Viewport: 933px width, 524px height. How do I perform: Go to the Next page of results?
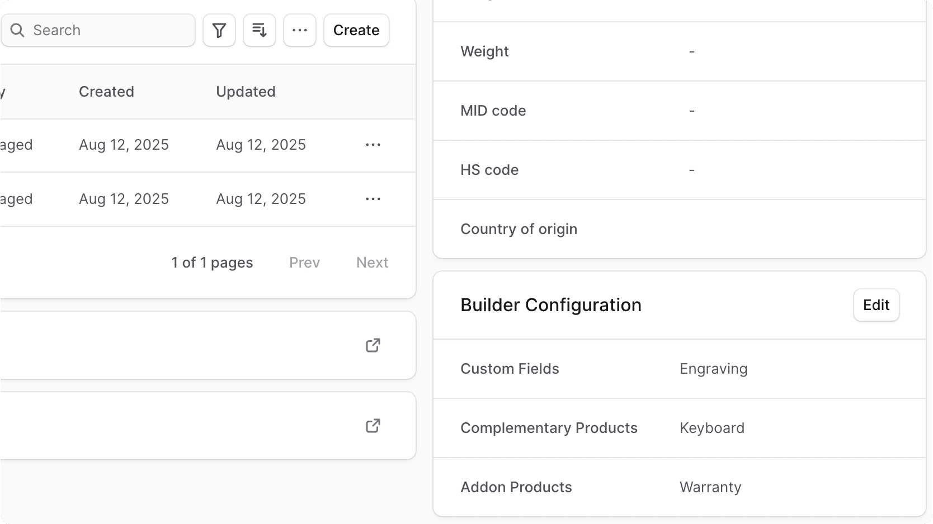pyautogui.click(x=371, y=263)
